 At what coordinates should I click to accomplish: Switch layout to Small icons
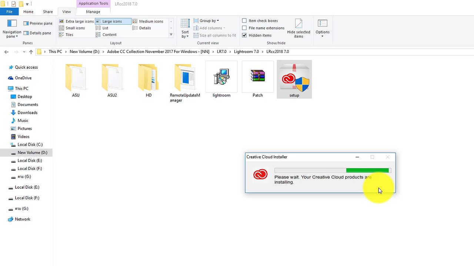pyautogui.click(x=72, y=28)
